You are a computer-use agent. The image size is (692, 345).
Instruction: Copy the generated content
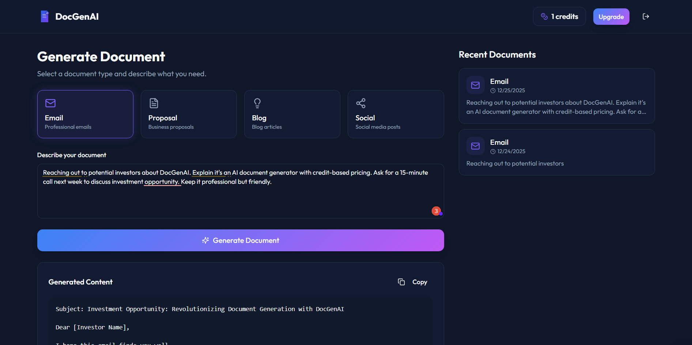coord(412,282)
